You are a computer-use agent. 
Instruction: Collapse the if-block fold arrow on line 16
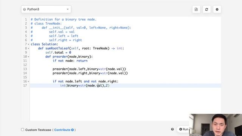point(28,82)
